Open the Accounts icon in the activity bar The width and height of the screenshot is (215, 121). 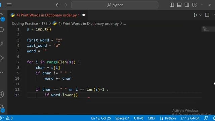click(2, 94)
